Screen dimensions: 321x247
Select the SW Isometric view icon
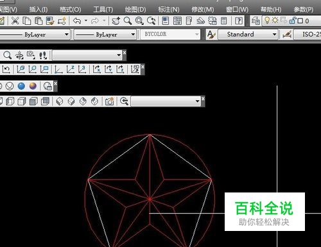pos(60,101)
